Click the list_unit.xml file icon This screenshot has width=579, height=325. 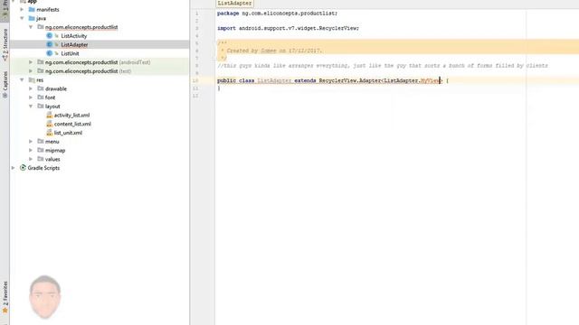coord(50,133)
